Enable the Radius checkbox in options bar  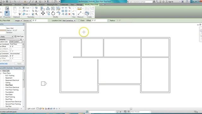pyautogui.click(x=109, y=21)
